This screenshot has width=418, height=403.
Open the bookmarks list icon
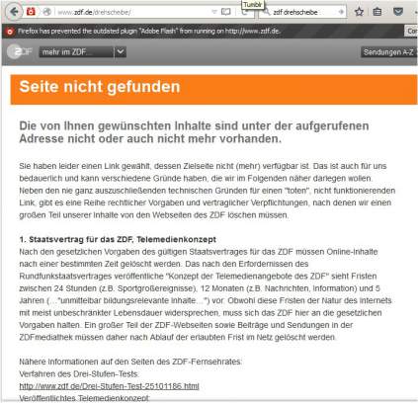pos(377,12)
